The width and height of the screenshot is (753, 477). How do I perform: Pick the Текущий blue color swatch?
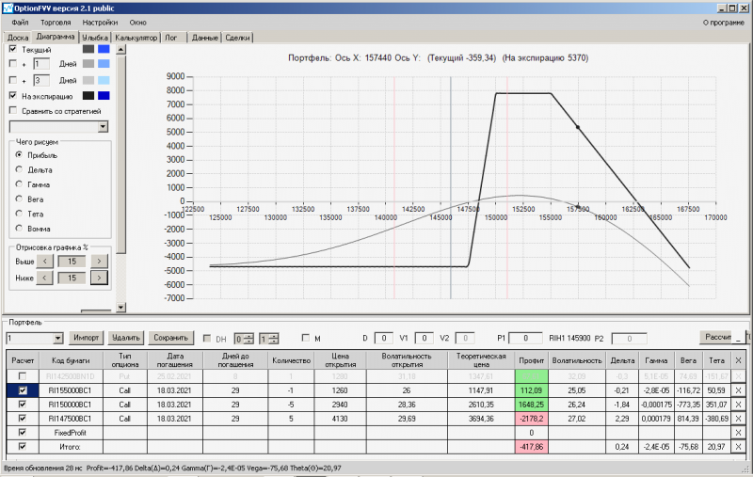pos(104,49)
